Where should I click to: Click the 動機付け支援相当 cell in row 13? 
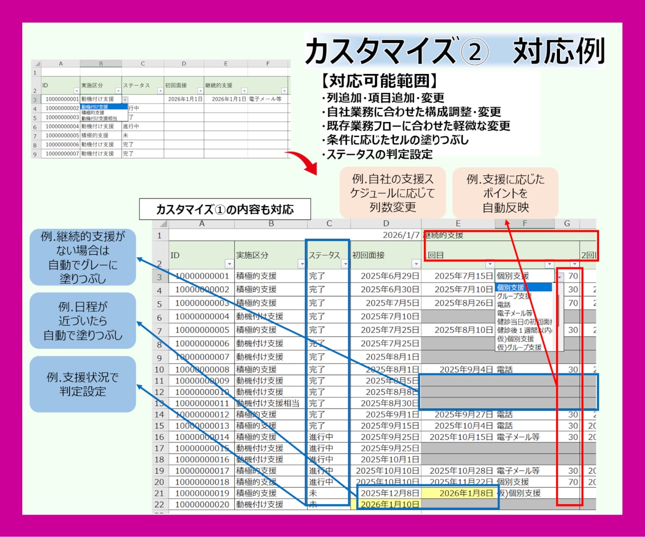point(271,403)
